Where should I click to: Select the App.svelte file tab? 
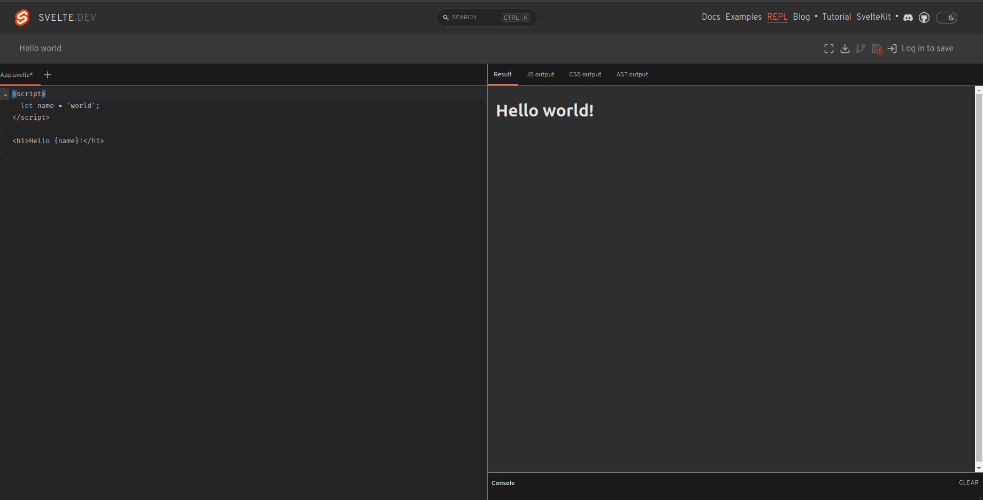click(17, 75)
